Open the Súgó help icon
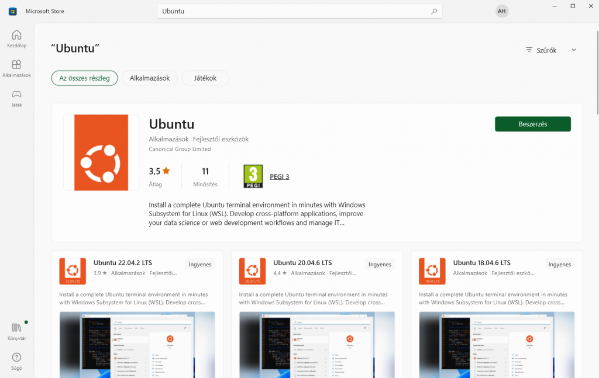This screenshot has width=599, height=378. 16,358
